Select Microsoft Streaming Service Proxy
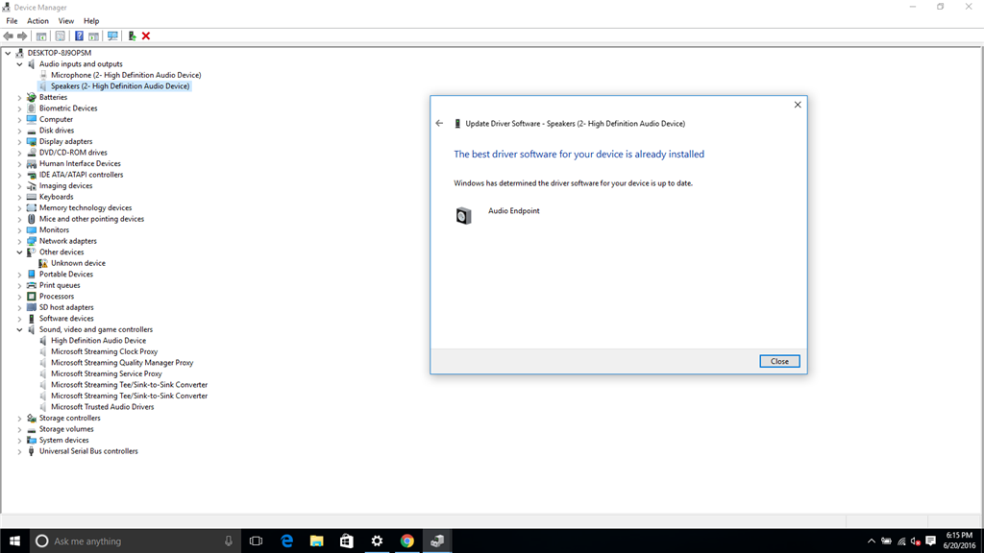984x553 pixels. point(106,373)
